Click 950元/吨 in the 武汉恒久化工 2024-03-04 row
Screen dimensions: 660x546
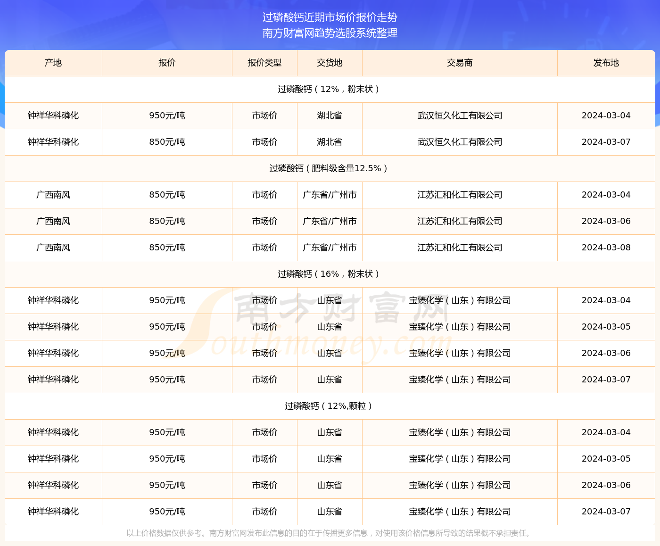(x=167, y=116)
